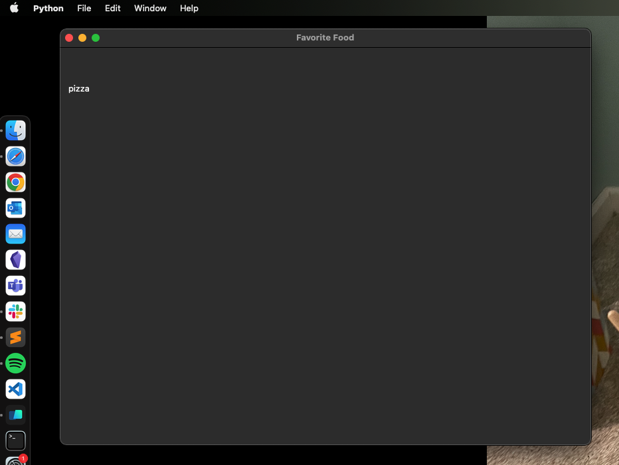
Task: Open the Help menu
Action: pyautogui.click(x=189, y=9)
